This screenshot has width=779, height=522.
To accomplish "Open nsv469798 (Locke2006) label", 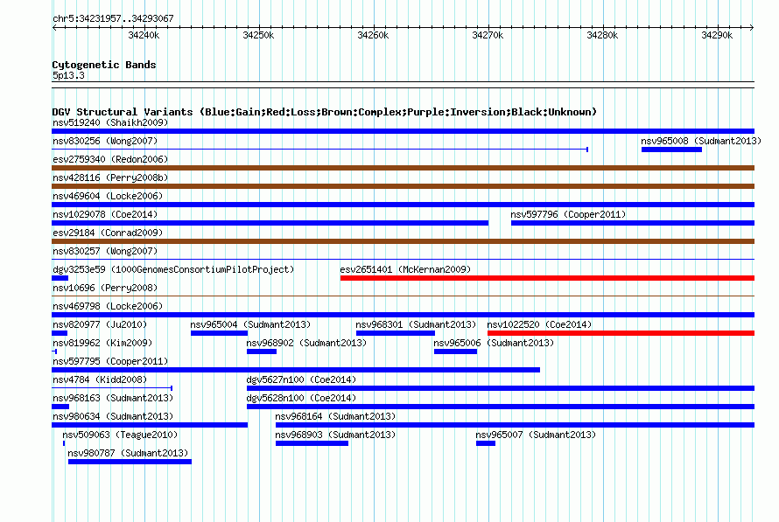I will click(x=108, y=306).
